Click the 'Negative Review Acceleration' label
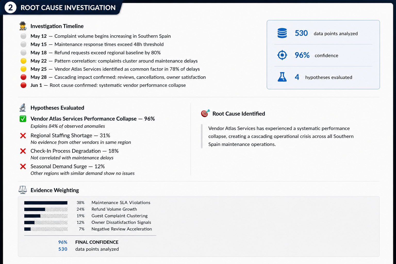The image size is (396, 264). (122, 229)
